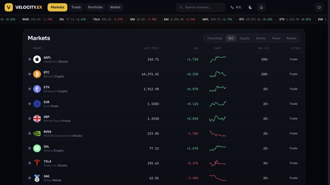
Task: Click Trade for EUR row
Action: click(x=293, y=104)
